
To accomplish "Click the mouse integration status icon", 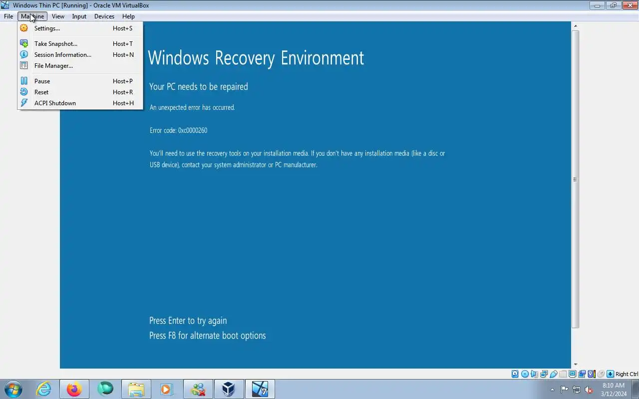I will pos(601,374).
